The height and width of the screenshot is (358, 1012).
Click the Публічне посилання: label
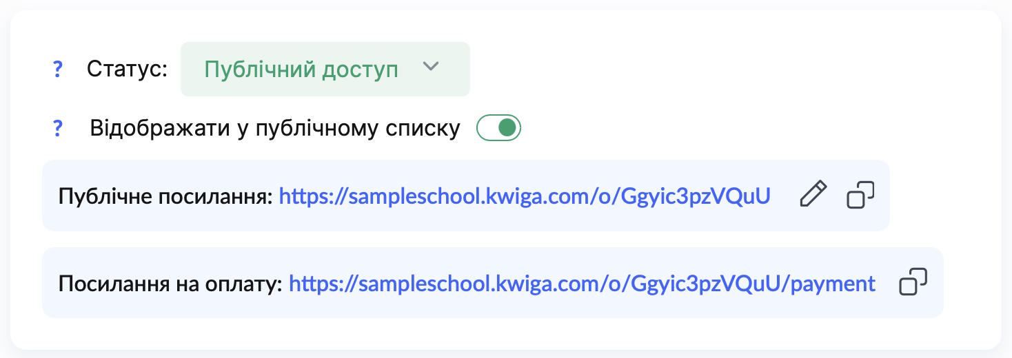(165, 196)
